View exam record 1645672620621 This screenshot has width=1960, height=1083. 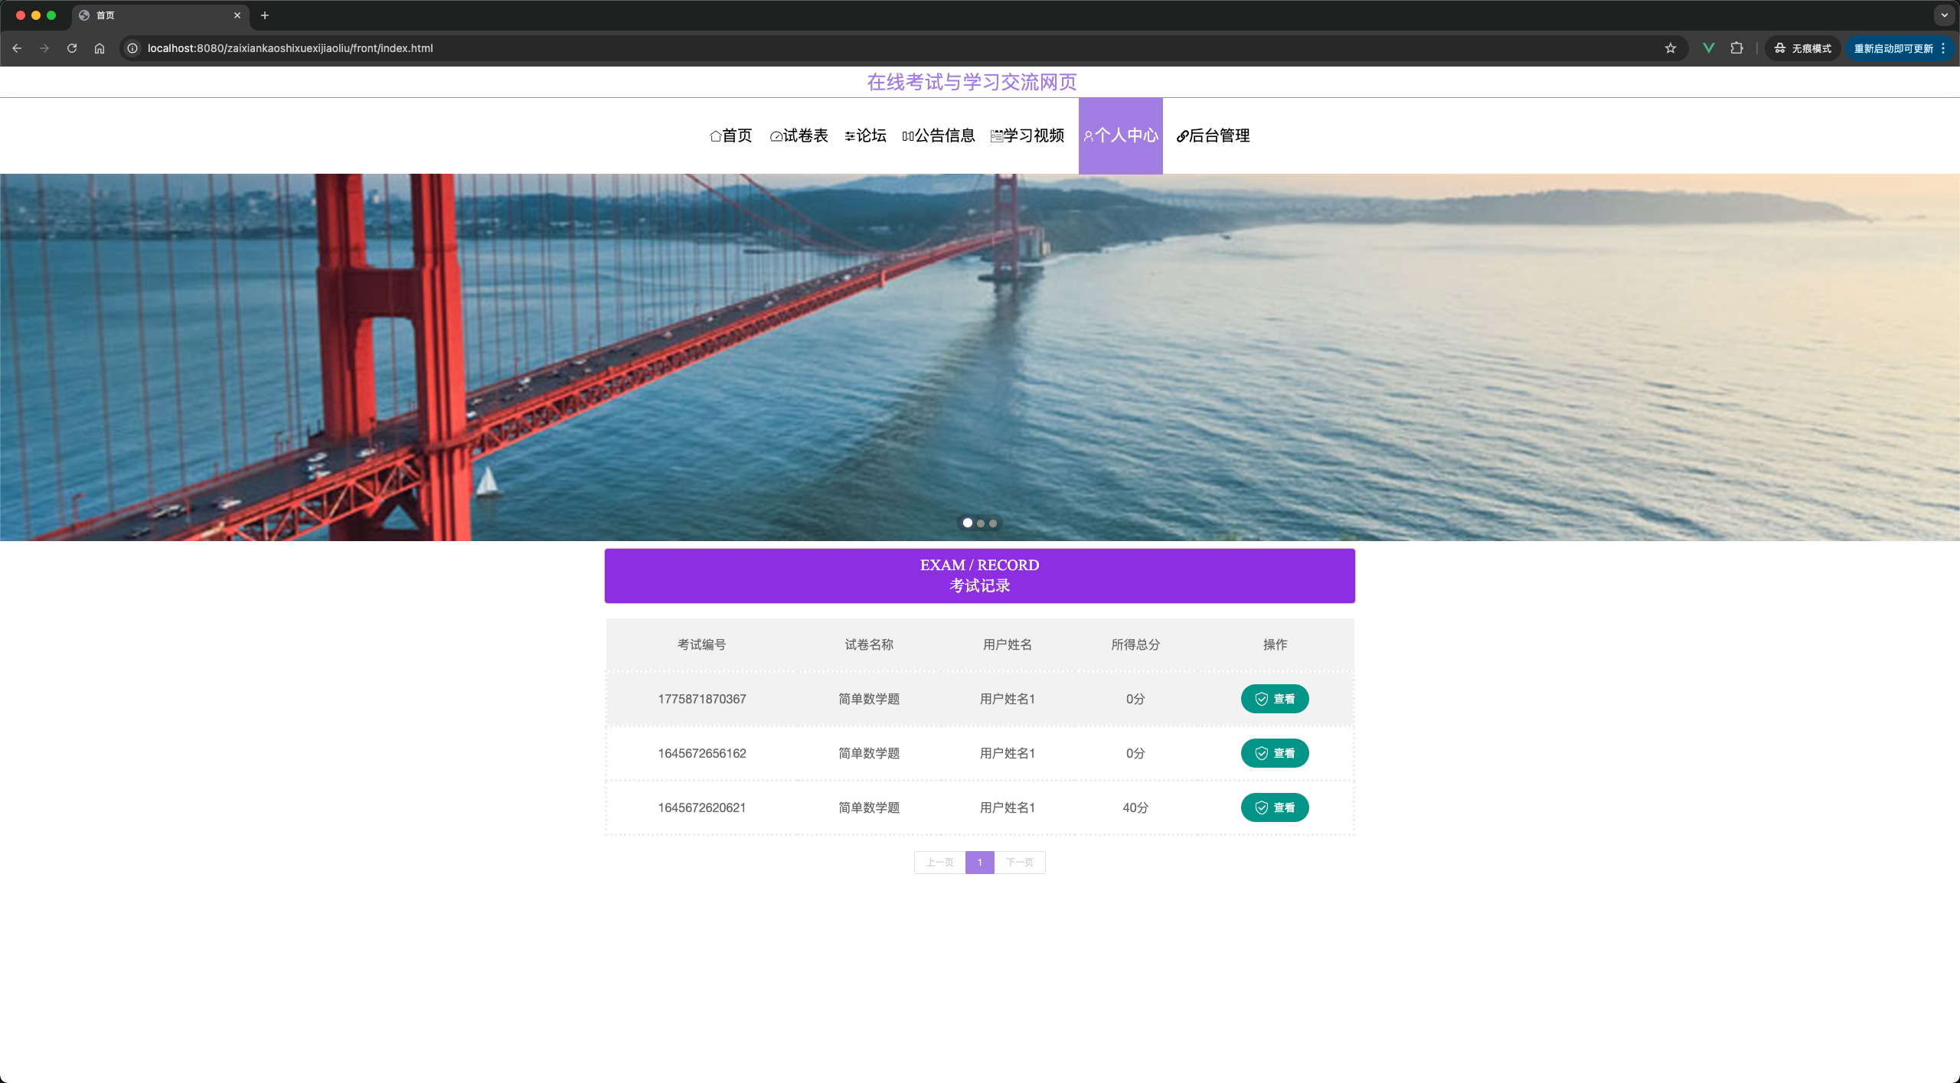1275,807
